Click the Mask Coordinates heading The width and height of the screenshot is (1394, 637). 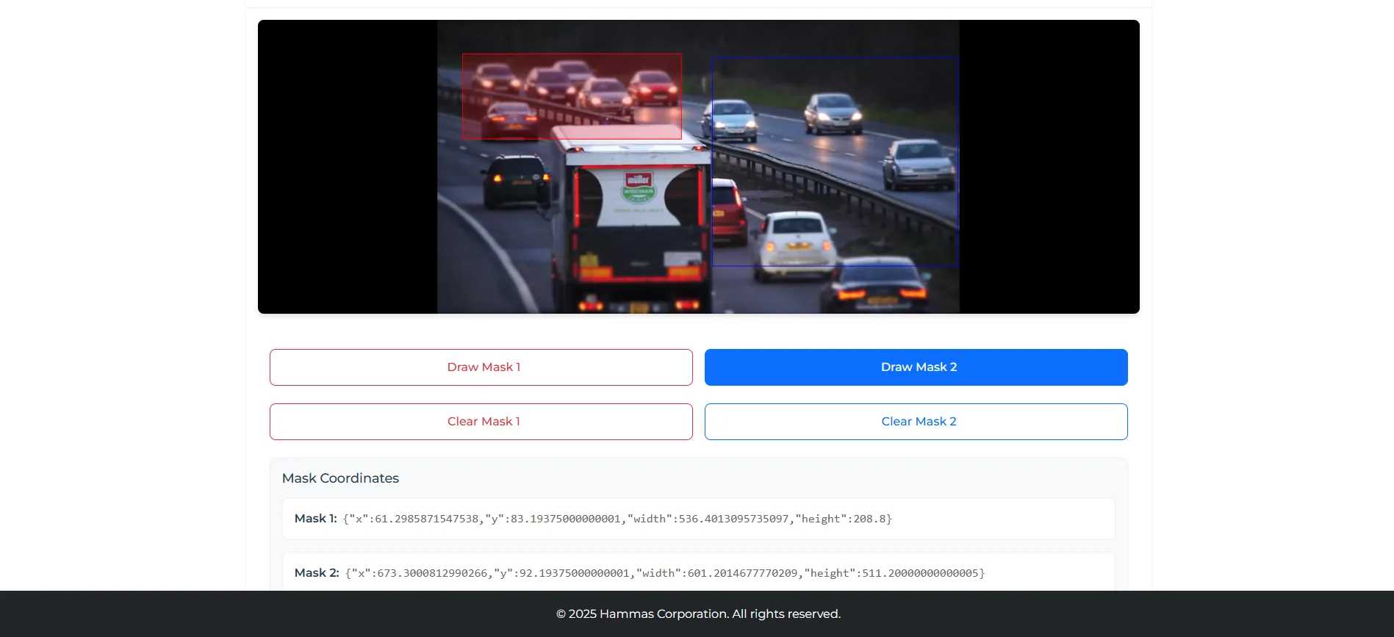pos(340,478)
